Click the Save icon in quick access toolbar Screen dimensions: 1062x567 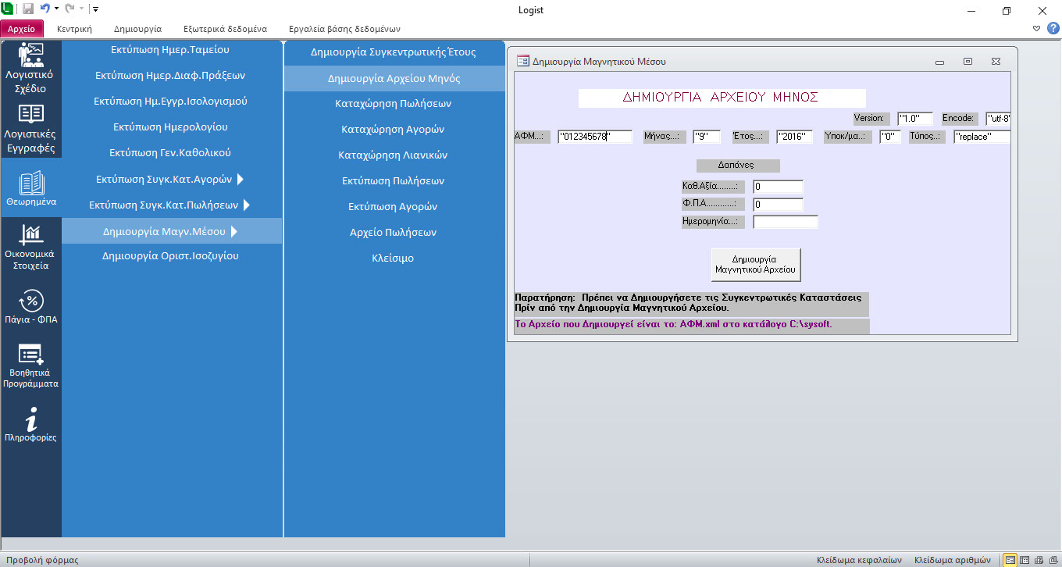click(28, 9)
